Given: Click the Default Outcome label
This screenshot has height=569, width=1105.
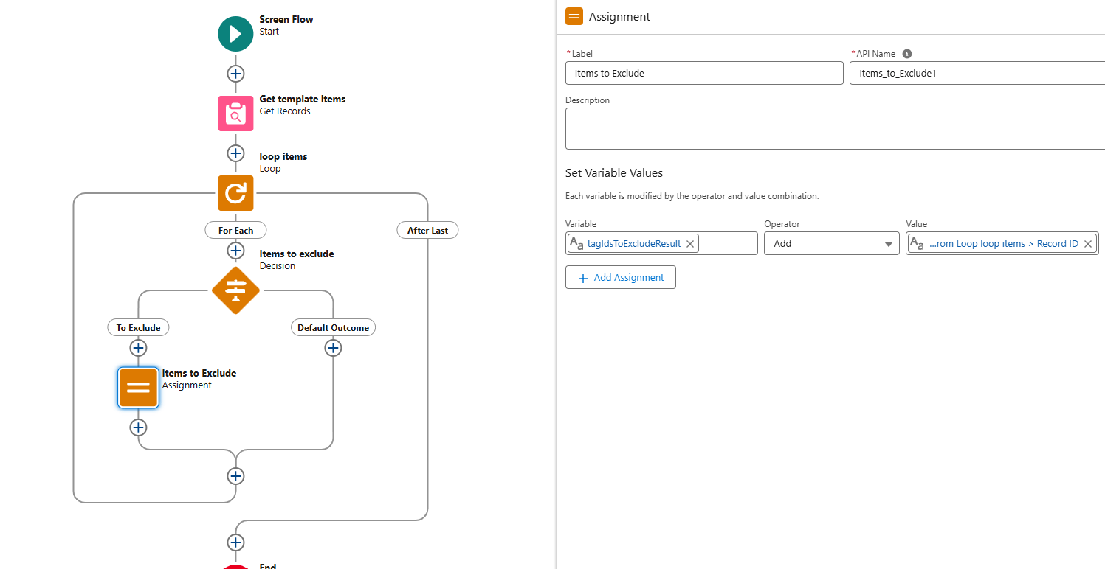Looking at the screenshot, I should click(x=333, y=327).
